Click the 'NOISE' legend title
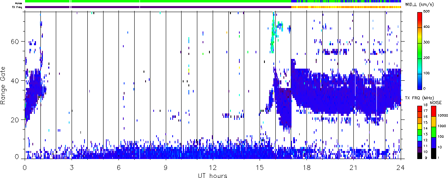The image size is (448, 178). click(x=435, y=102)
